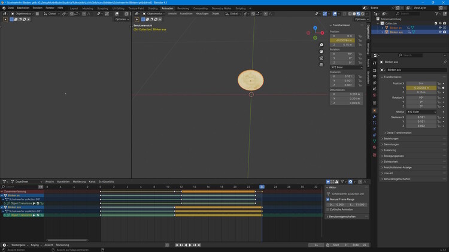
Task: Click the frame 24 playhead marker
Action: pos(262,187)
